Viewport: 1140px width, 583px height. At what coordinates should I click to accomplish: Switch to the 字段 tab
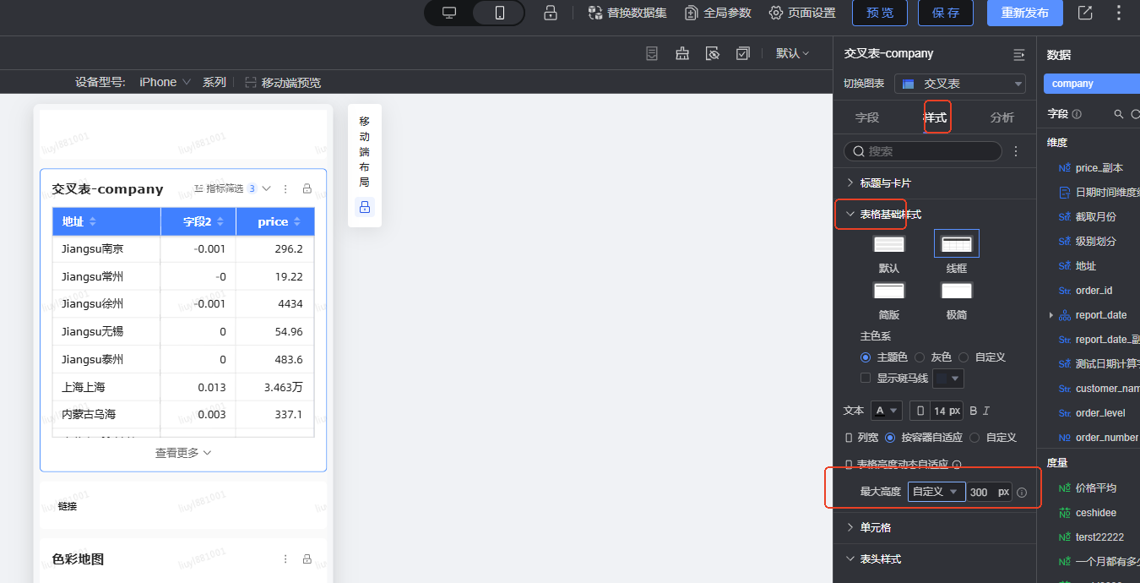867,117
